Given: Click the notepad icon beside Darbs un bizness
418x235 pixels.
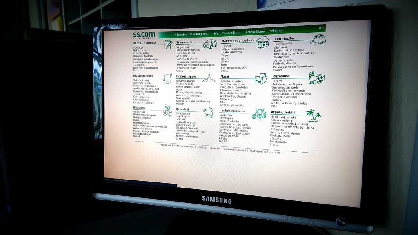Looking at the screenshot, I should coord(168,44).
